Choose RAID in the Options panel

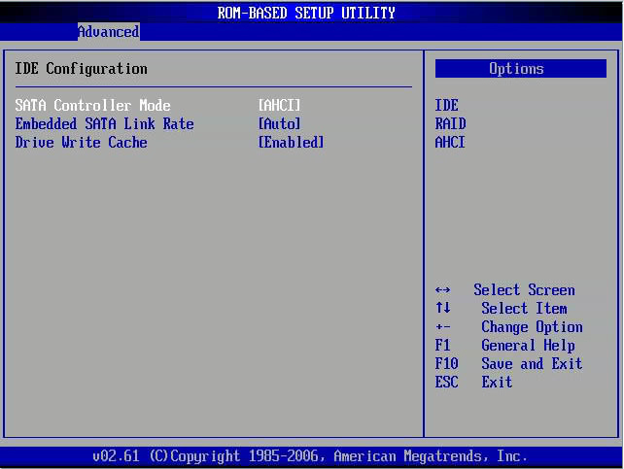pyautogui.click(x=451, y=123)
